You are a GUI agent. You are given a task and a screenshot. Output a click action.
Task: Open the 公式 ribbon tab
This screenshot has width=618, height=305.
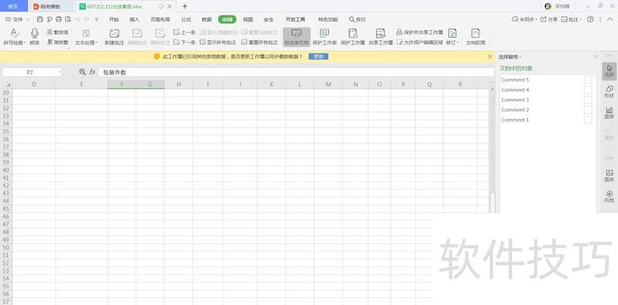pyautogui.click(x=186, y=19)
